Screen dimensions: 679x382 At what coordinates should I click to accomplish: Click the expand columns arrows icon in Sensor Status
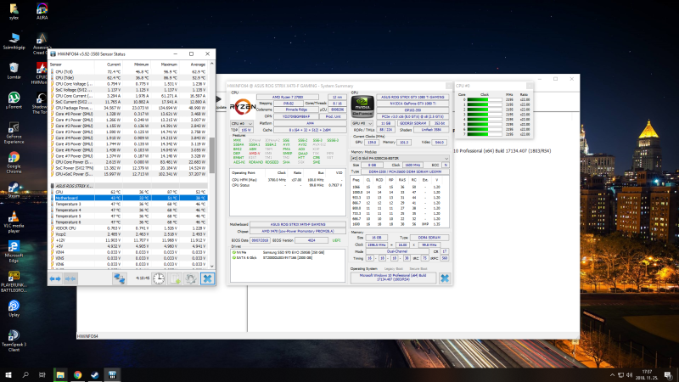[55, 278]
